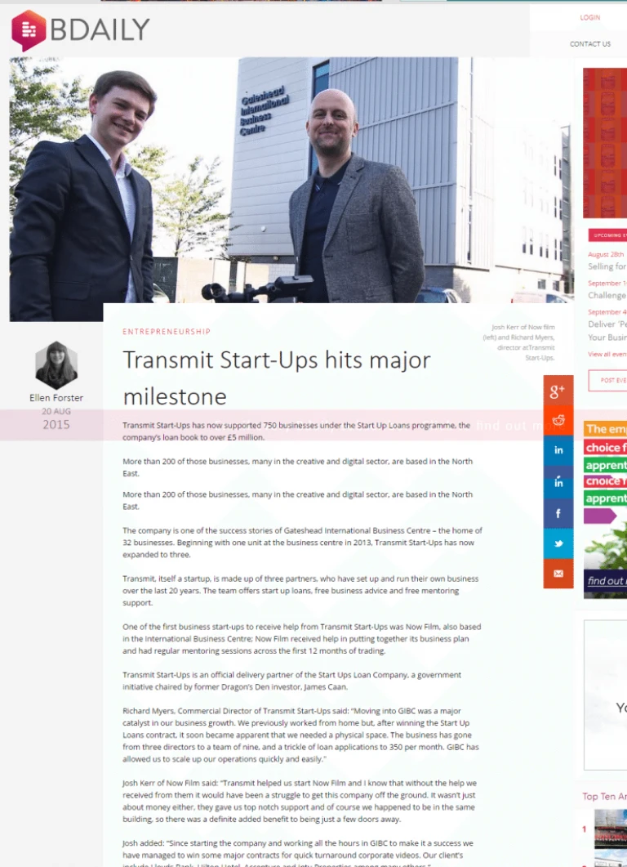
Task: Click the Upcoming Events label
Action: (x=607, y=235)
